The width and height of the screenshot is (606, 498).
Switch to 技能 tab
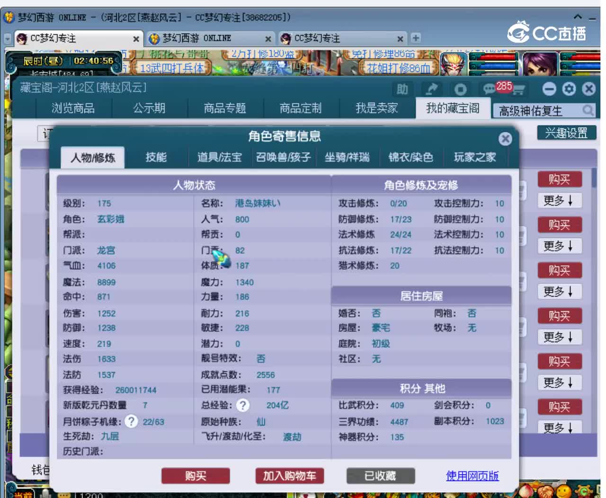pyautogui.click(x=156, y=157)
